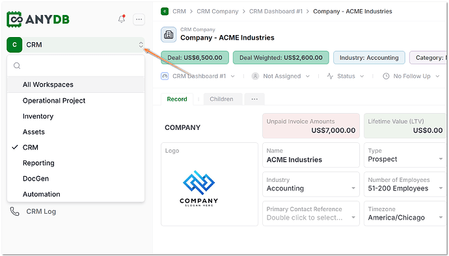The image size is (449, 256).
Task: Open CRM Log in the sidebar
Action: tap(41, 212)
